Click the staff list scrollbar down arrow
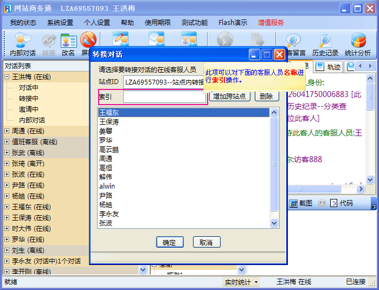This screenshot has height=290, width=379. coord(274,223)
